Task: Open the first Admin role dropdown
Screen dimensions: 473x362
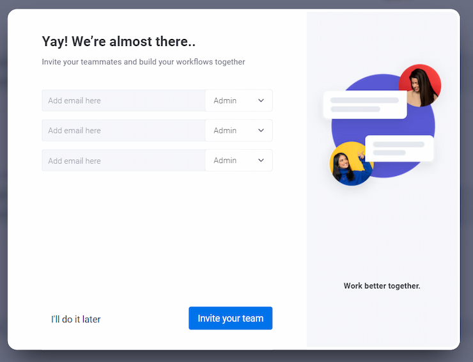Action: pyautogui.click(x=239, y=100)
